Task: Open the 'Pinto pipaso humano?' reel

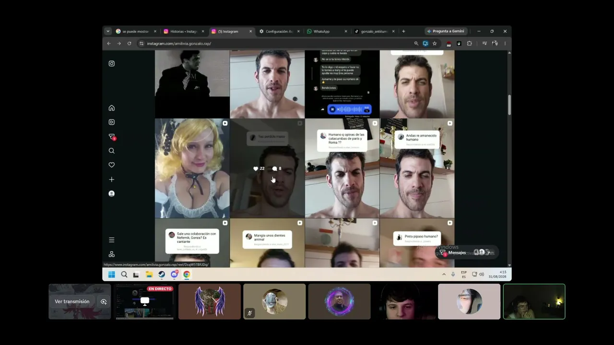Action: [417, 243]
